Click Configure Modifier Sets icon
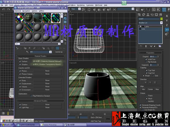Image resolution: width=170 pixels, height=127 pixels. [x=160, y=46]
